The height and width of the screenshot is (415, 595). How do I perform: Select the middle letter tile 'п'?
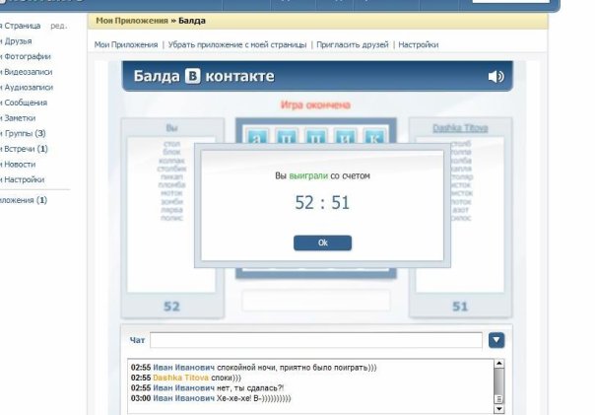click(315, 137)
